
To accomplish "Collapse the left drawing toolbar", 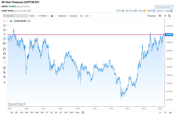I will pyautogui.click(x=4, y=82).
